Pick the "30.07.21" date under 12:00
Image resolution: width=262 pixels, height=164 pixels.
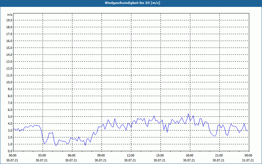point(130,160)
